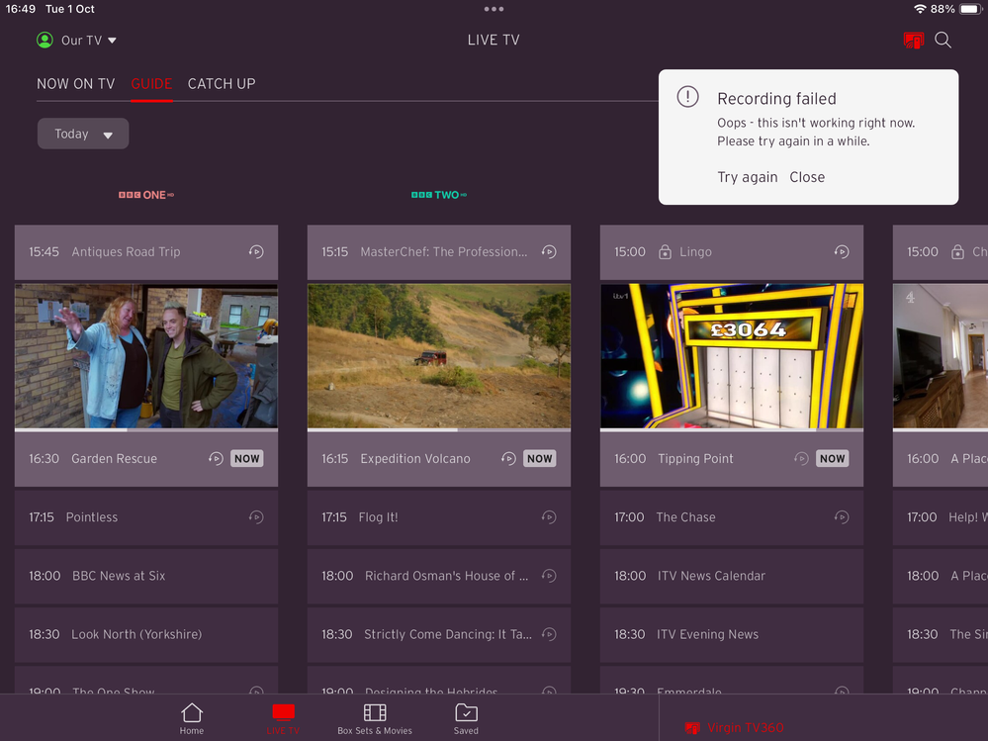The image size is (988, 741).
Task: Tap the Wi-Fi status icon
Action: (920, 9)
